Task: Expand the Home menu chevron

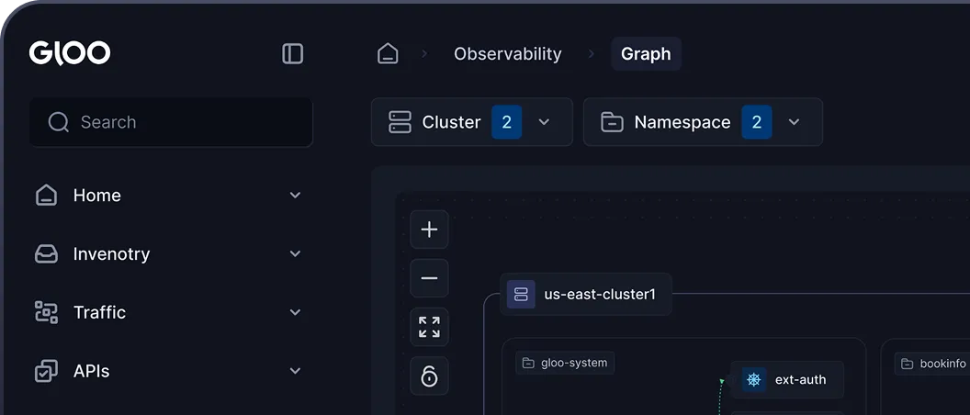Action: click(x=295, y=196)
